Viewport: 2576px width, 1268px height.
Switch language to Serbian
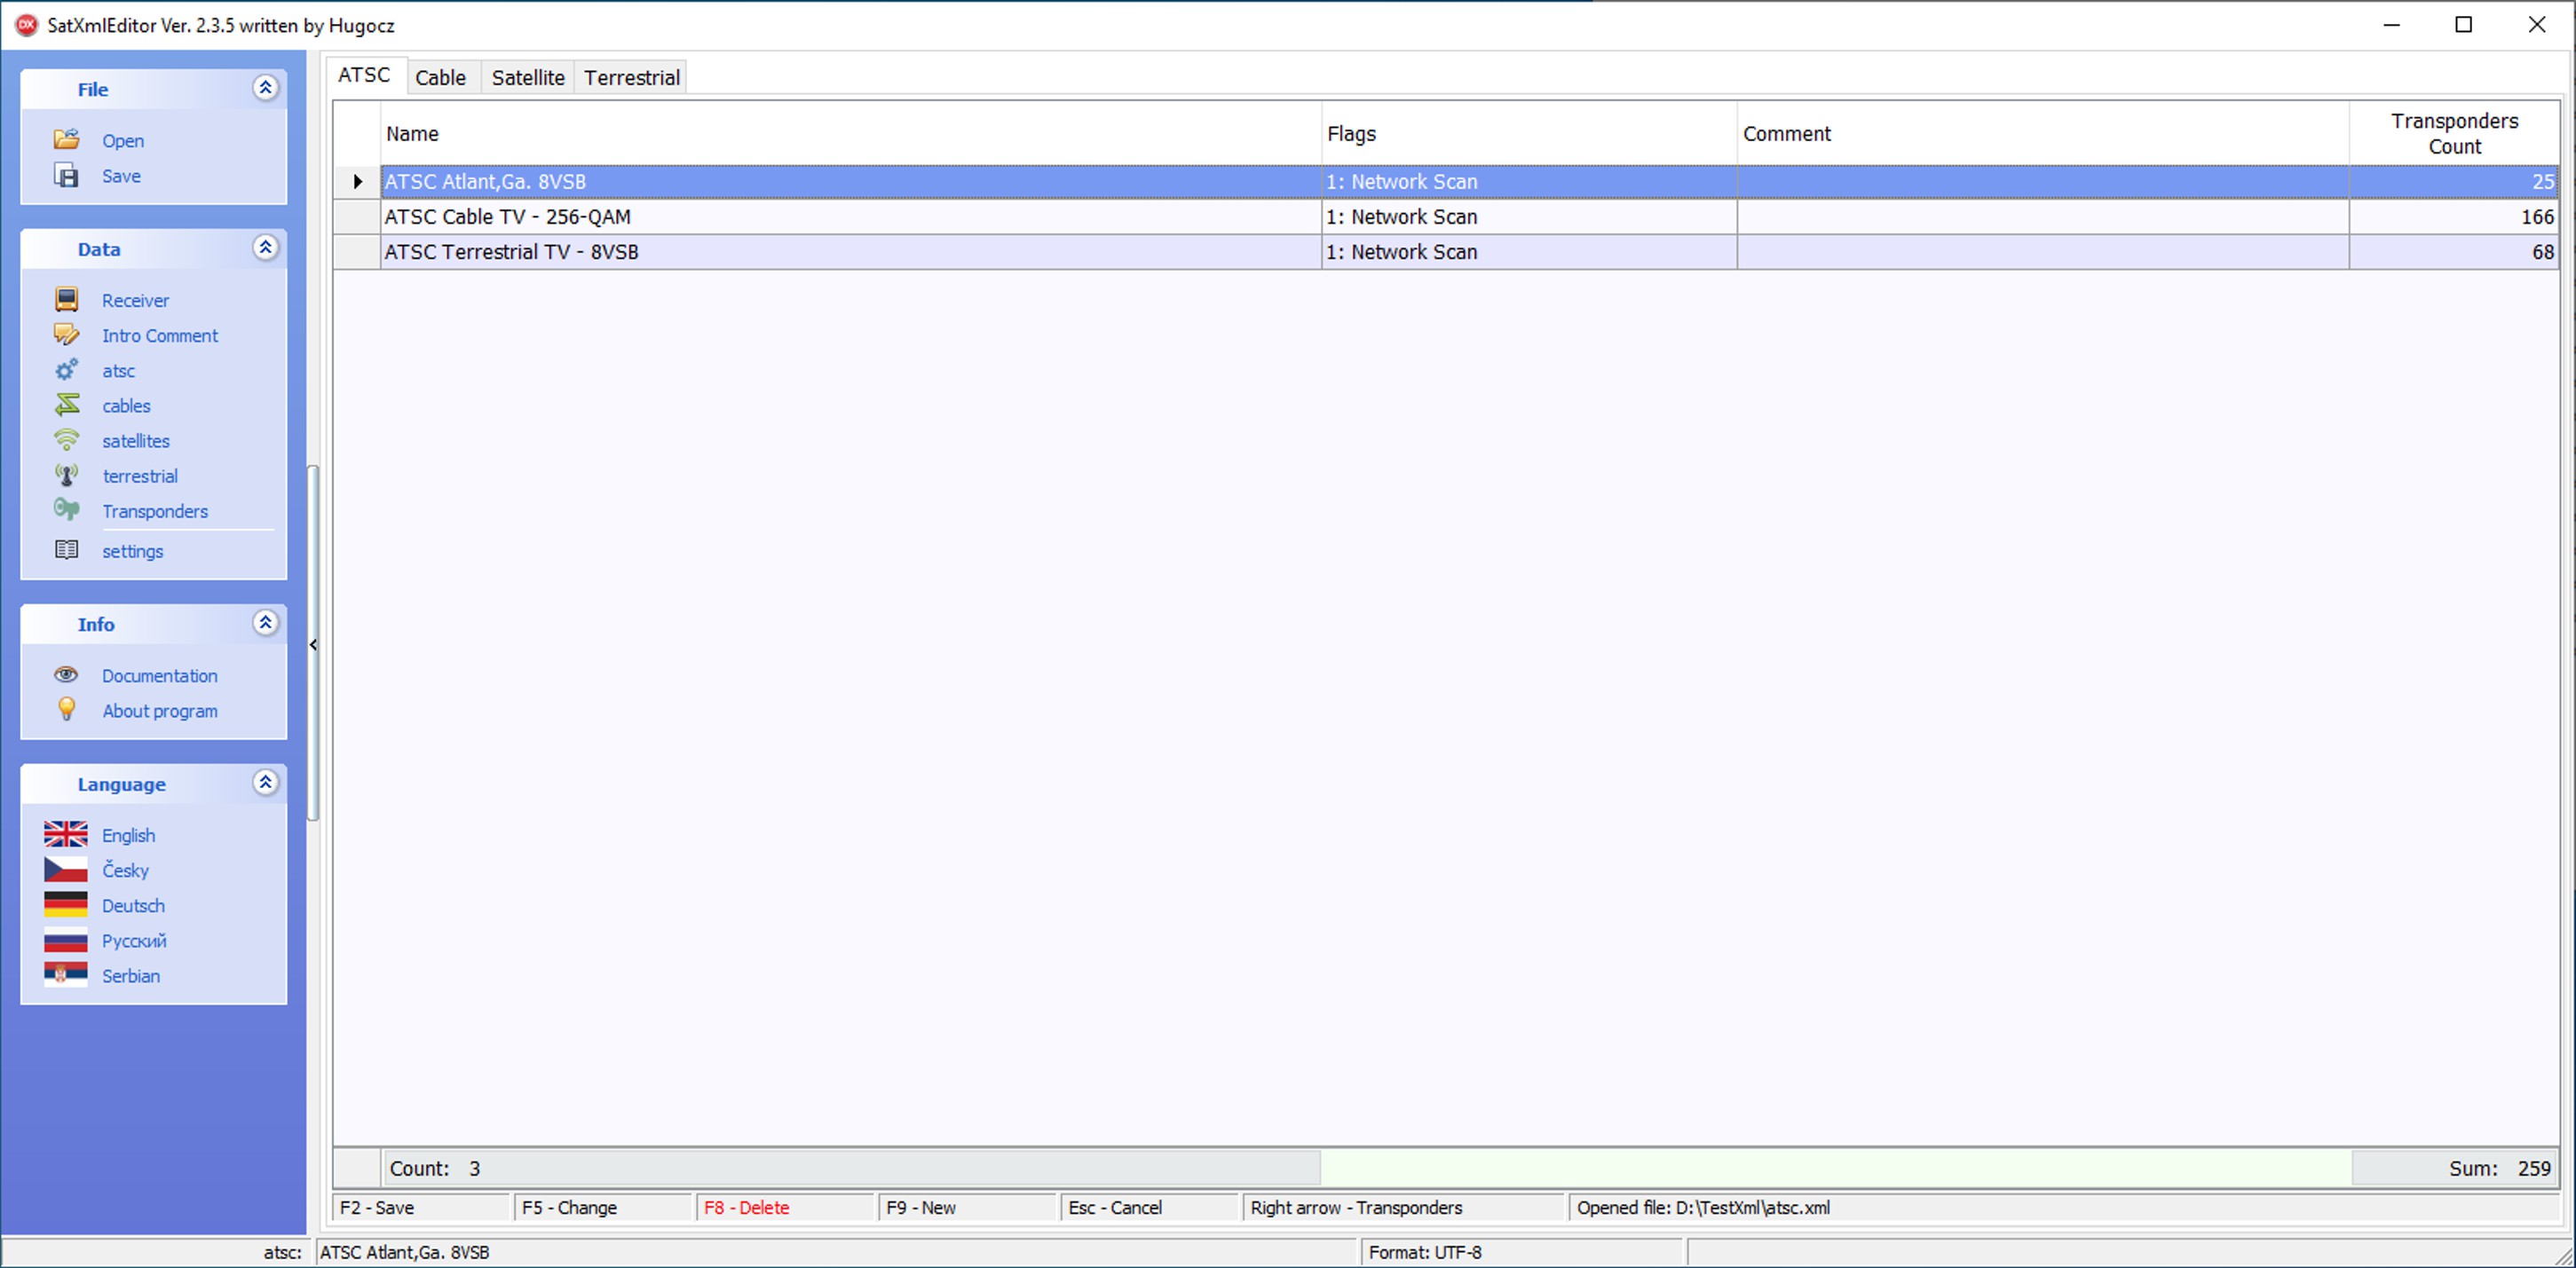tap(131, 976)
